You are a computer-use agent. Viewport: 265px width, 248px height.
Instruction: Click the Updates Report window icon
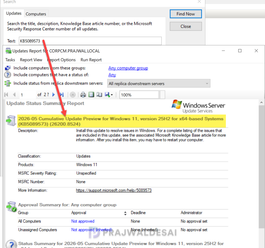coord(9,51)
